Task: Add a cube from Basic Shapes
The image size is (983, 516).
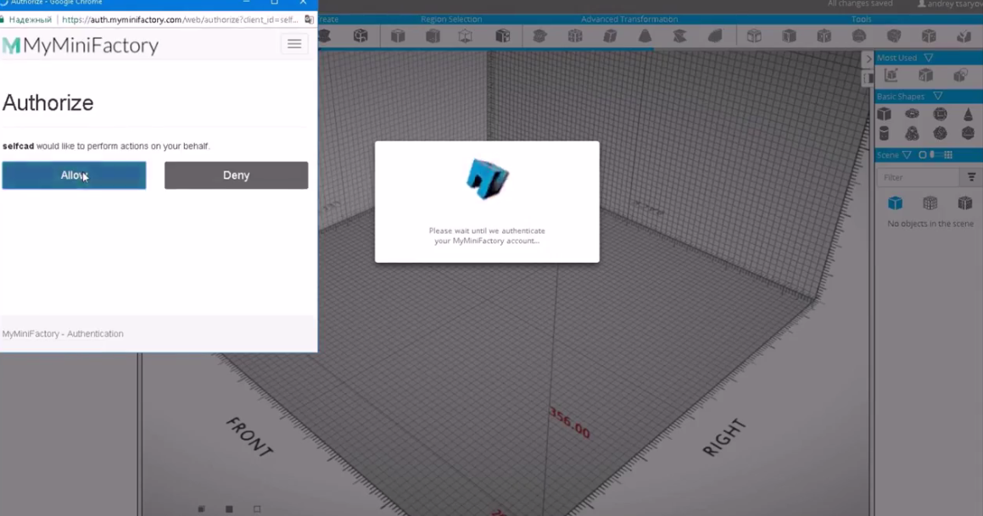Action: click(884, 114)
